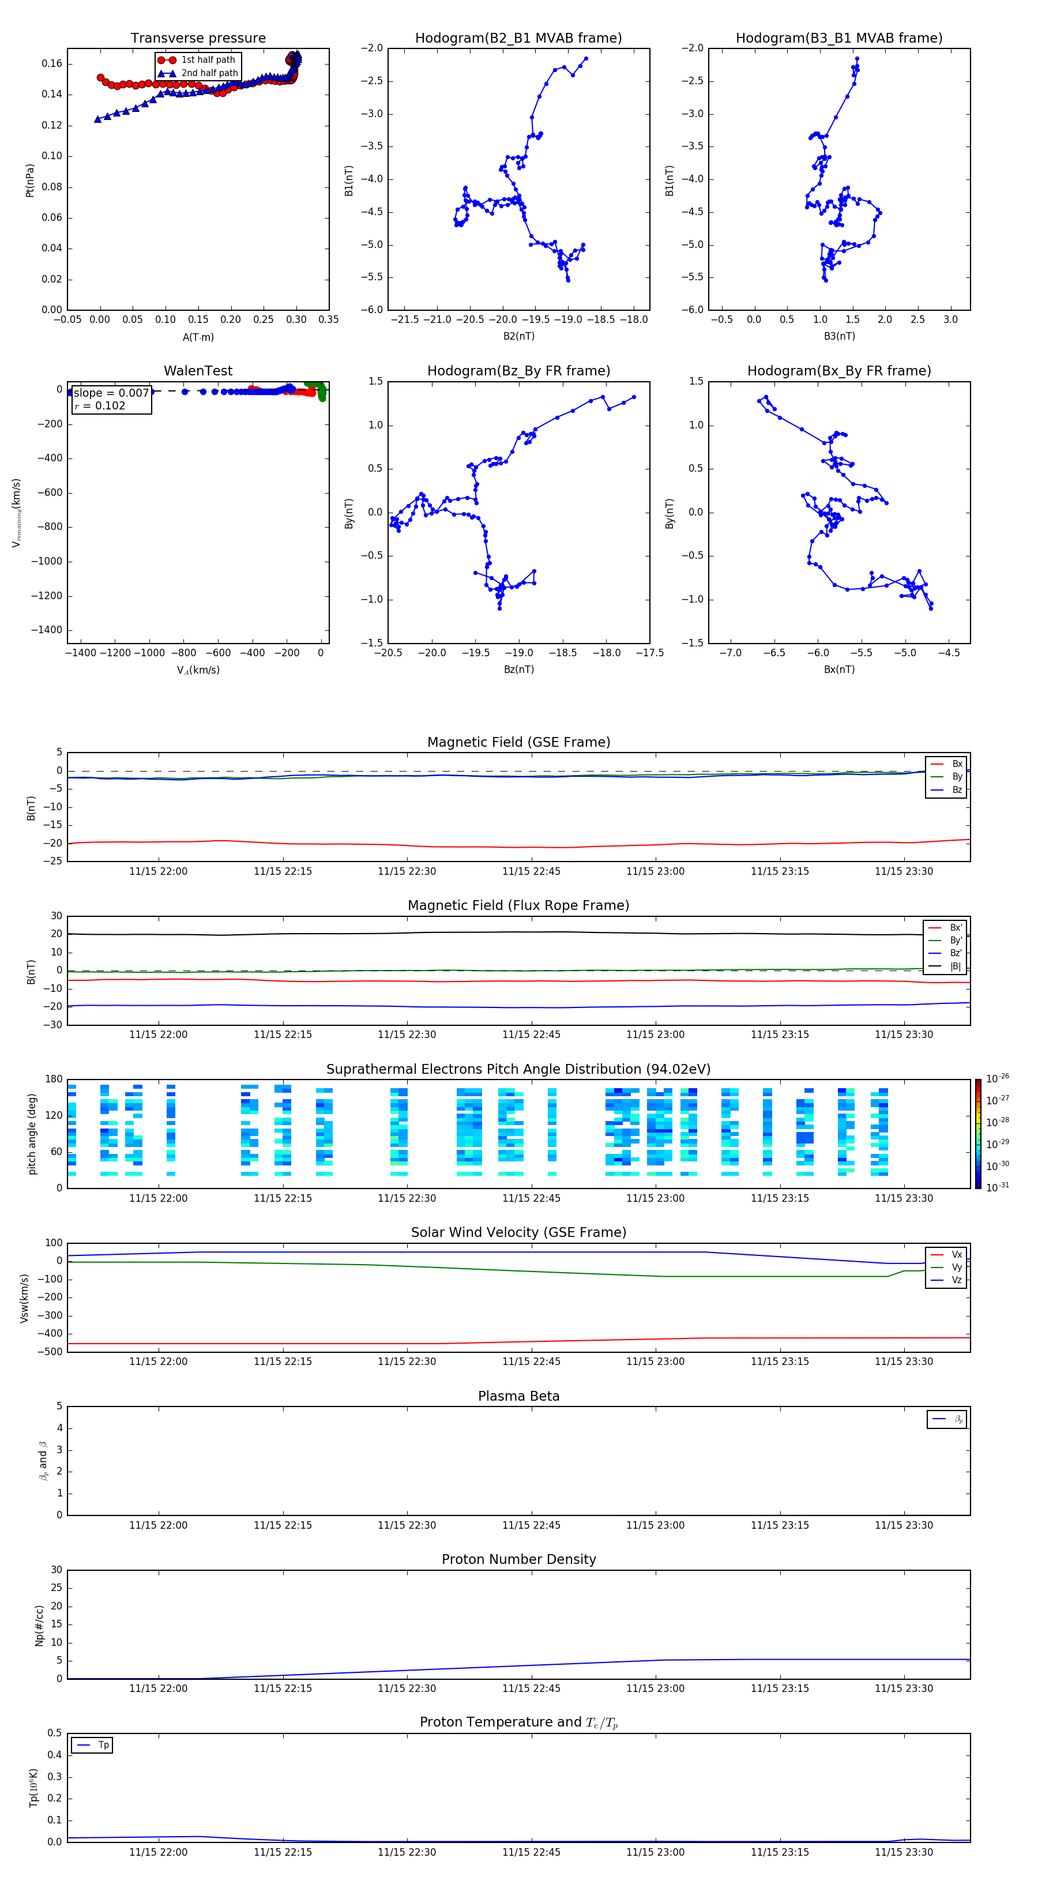The height and width of the screenshot is (1903, 1038).
Task: Click the 'Magnetic Field (GSE Frame)' title
Action: coord(518,742)
